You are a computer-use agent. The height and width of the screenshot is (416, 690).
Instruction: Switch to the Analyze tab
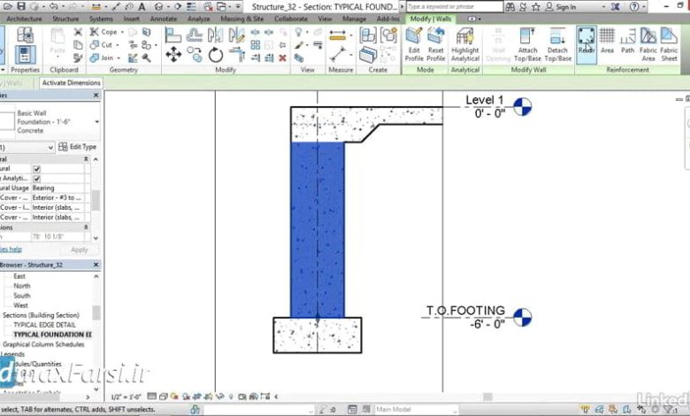click(198, 19)
